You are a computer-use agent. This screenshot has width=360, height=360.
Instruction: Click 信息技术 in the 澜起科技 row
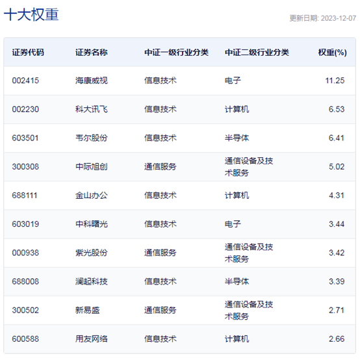tap(161, 281)
